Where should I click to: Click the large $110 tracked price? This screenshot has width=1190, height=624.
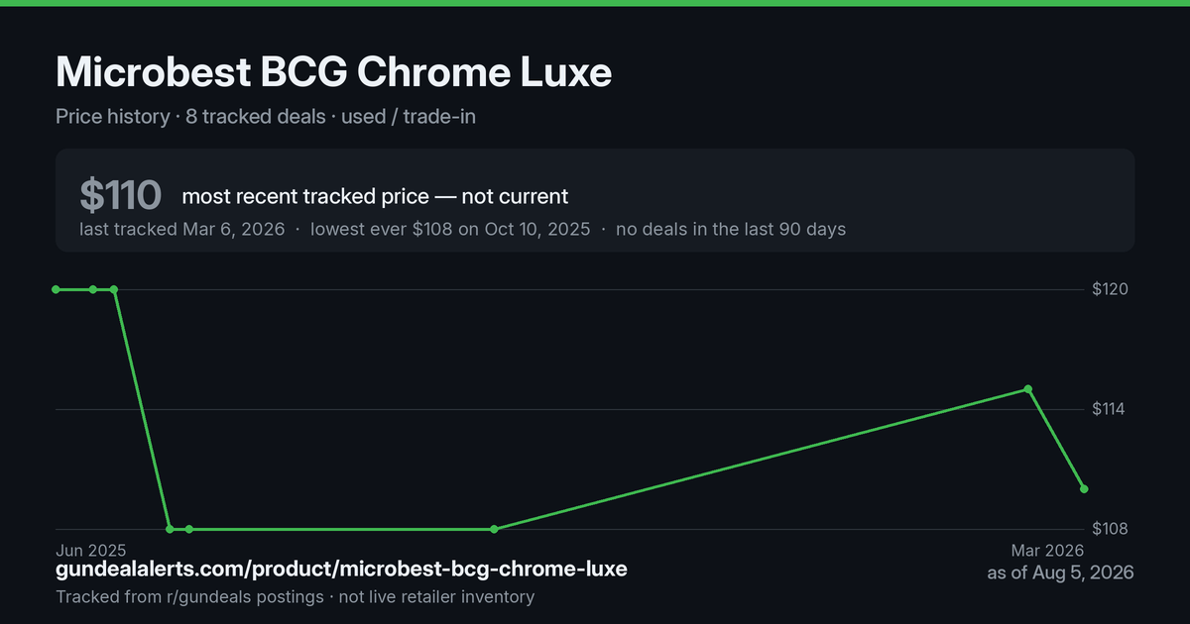pyautogui.click(x=120, y=195)
